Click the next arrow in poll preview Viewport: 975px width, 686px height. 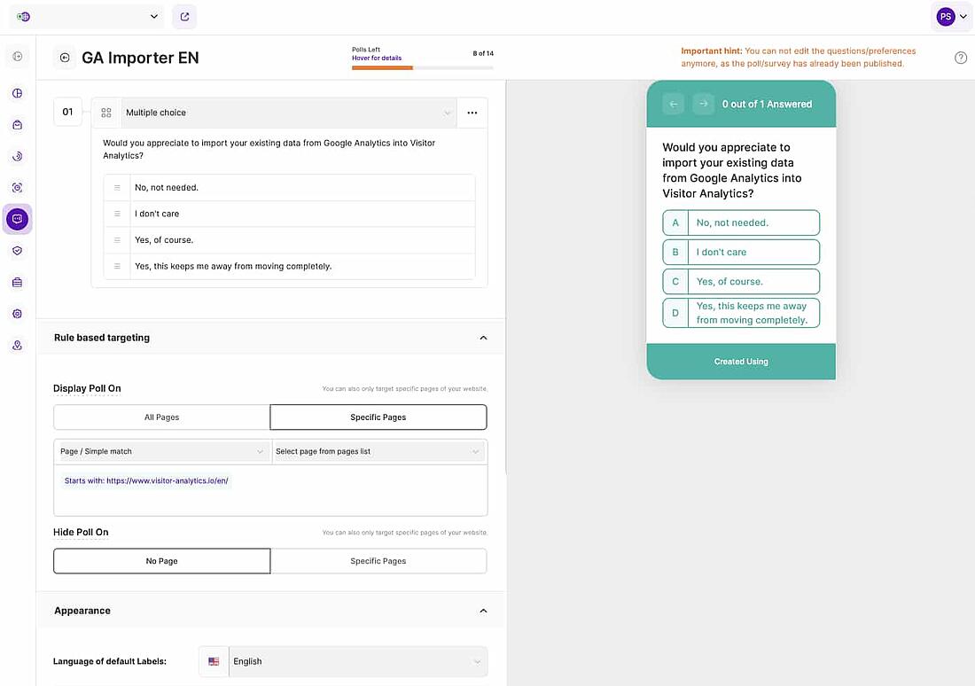[703, 104]
